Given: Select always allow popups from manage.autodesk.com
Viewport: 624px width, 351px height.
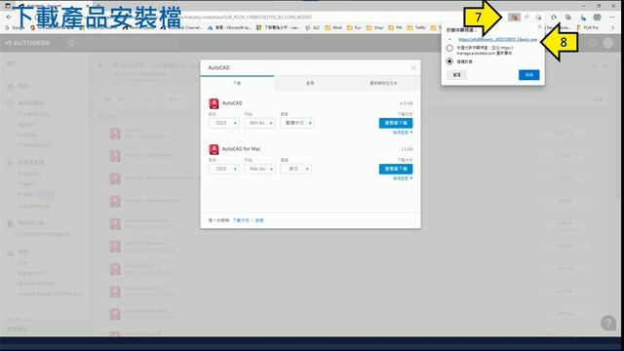Looking at the screenshot, I should 449,48.
